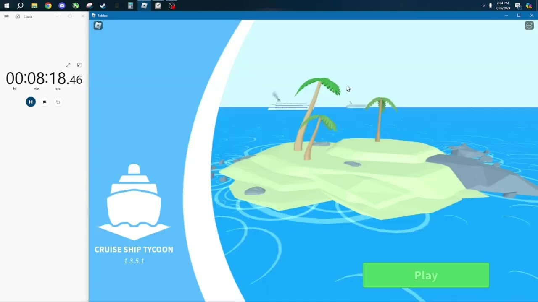Open Steam from the taskbar

(103, 6)
